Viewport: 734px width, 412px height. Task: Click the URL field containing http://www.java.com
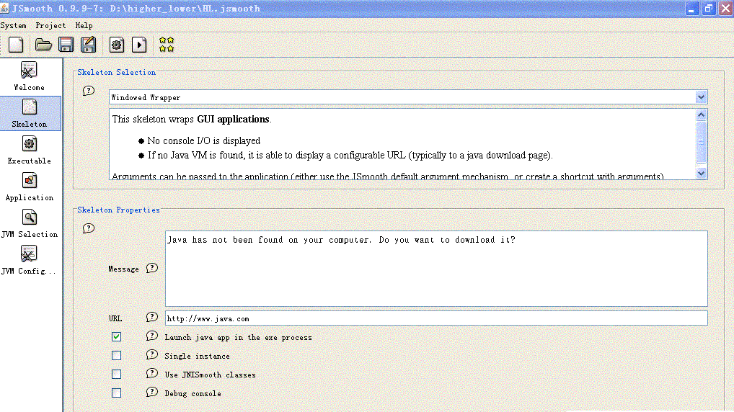[x=436, y=318]
